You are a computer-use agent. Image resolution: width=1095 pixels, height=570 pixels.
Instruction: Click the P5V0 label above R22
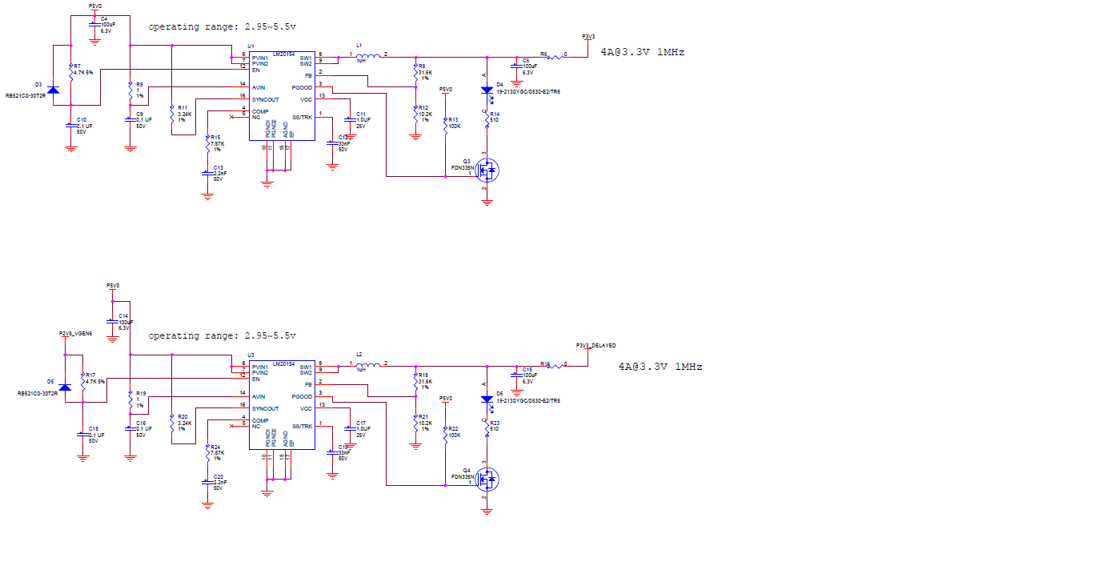[446, 398]
